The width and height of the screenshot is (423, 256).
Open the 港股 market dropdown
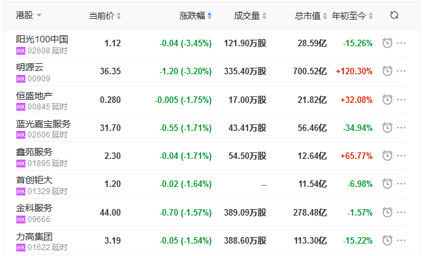pyautogui.click(x=29, y=15)
